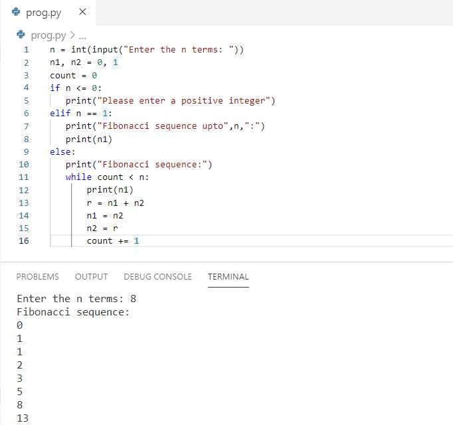Click 'Enter the n terms: 8' in terminal
The image size is (453, 425).
click(76, 298)
